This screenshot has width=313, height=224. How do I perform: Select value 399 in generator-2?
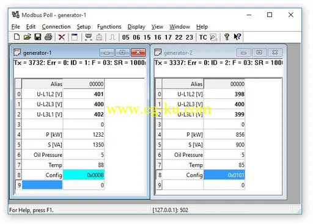click(224, 114)
